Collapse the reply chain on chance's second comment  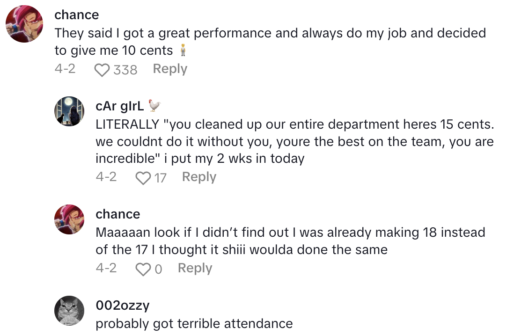(x=194, y=268)
